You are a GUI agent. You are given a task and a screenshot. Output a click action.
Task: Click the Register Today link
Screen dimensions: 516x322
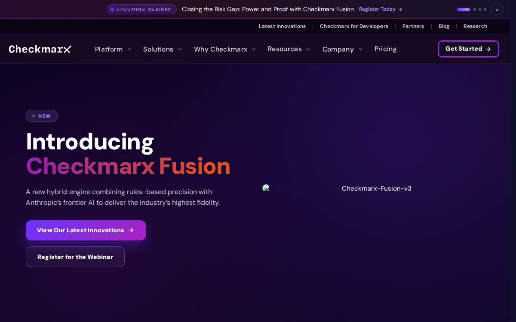click(x=381, y=9)
